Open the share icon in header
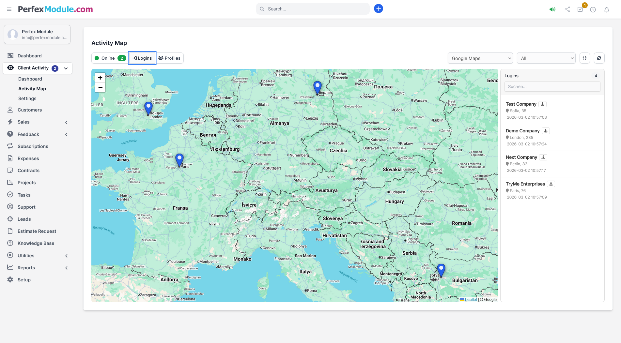The width and height of the screenshot is (621, 343). [x=567, y=9]
